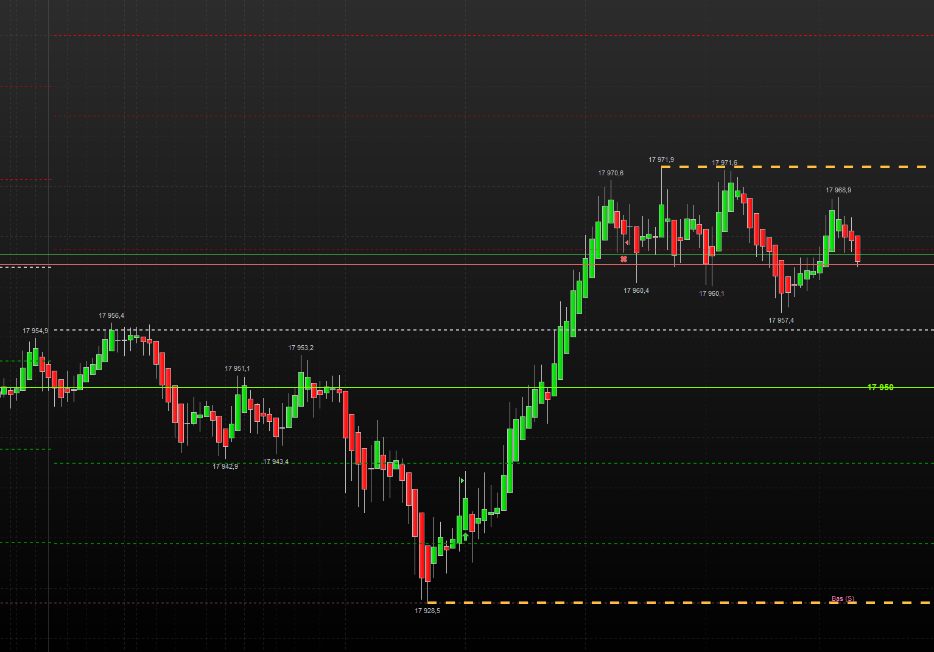
Task: Select the 17 928,5 low price label
Action: tap(427, 611)
